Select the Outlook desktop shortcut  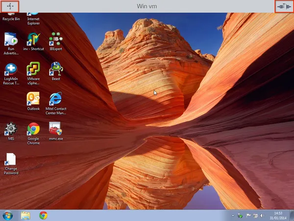pos(33,101)
